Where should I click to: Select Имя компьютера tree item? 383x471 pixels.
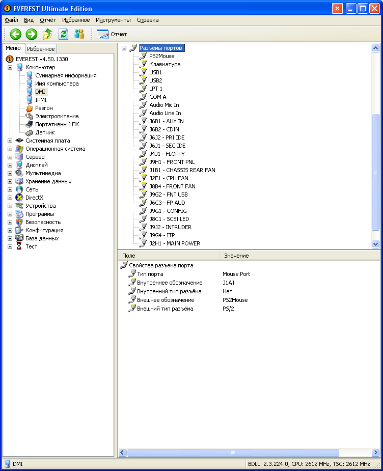tap(57, 84)
